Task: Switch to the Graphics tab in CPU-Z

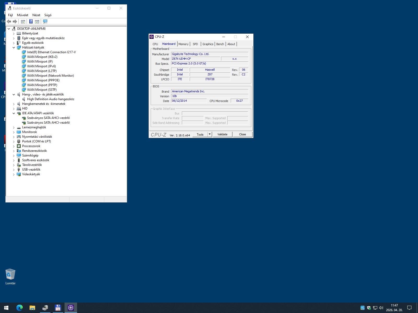Action: pyautogui.click(x=208, y=44)
